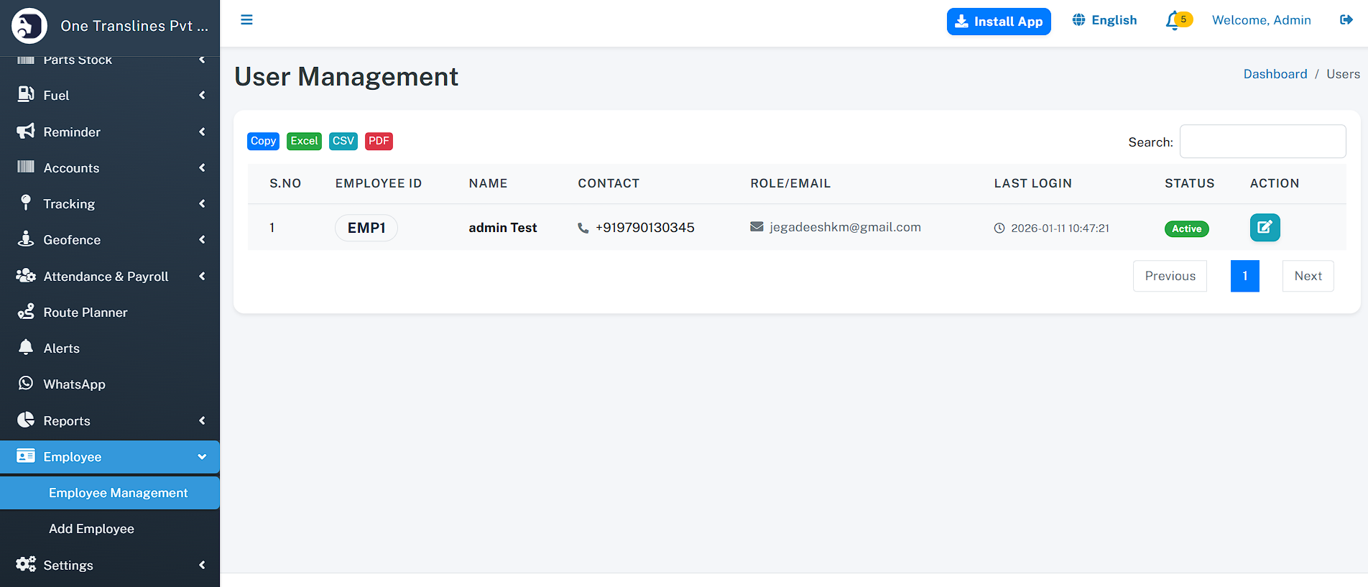The width and height of the screenshot is (1368, 587).
Task: Expand the Reports submenu arrow
Action: click(x=202, y=420)
